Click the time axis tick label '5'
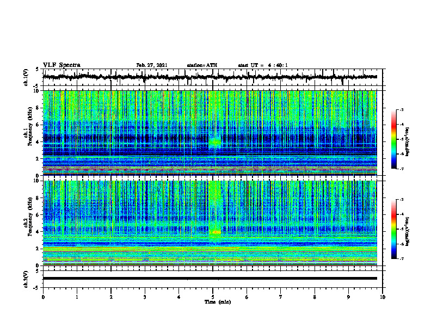The width and height of the screenshot is (431, 333). click(213, 297)
